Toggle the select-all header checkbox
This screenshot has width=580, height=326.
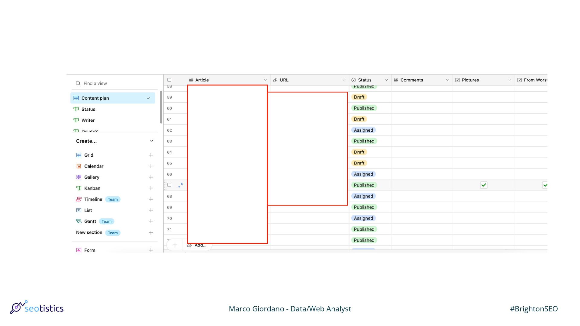[169, 80]
